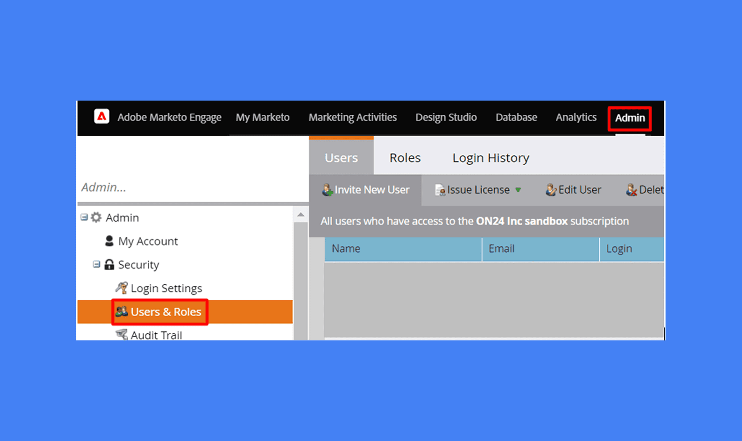Click the Issue License button label

(478, 190)
